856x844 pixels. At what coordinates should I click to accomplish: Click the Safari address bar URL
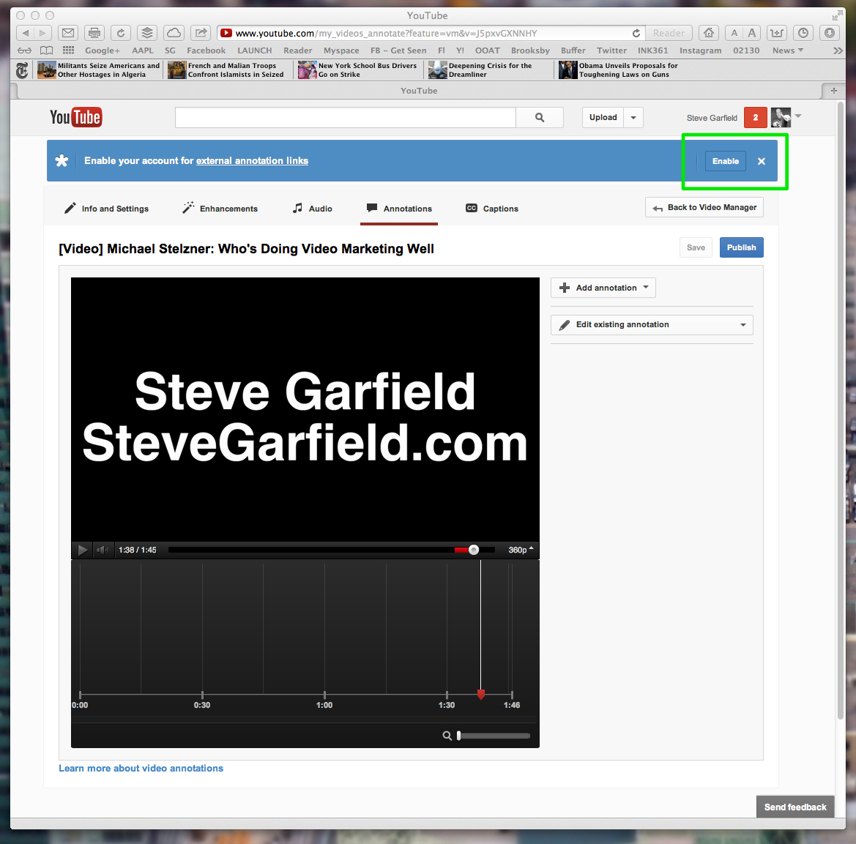(386, 33)
